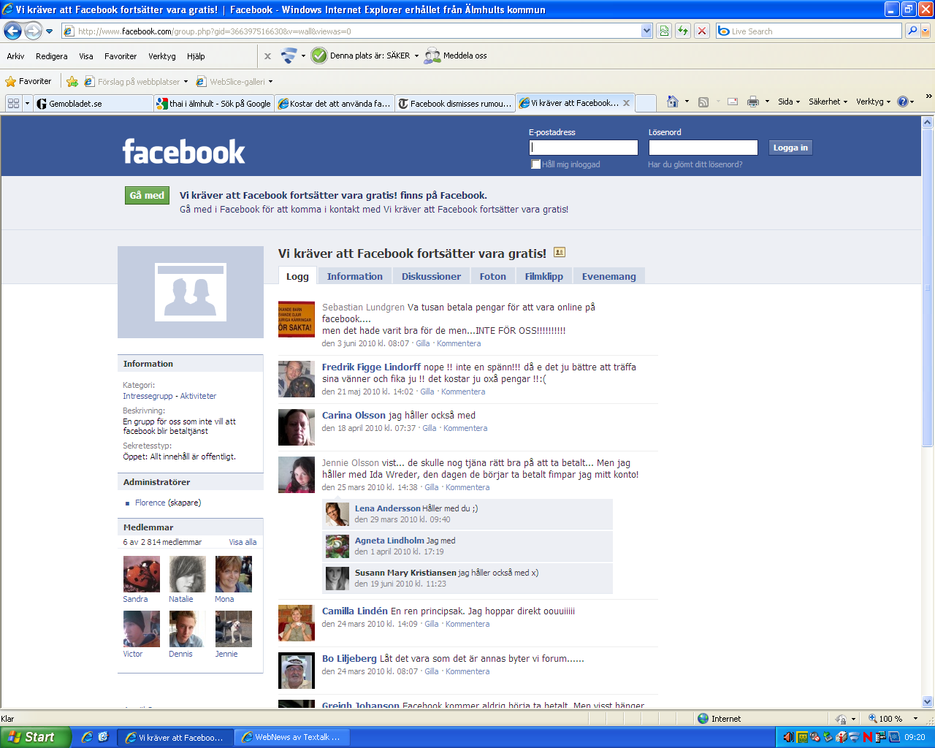
Task: Click the page vertical scrollbar down arrow
Action: 928,702
